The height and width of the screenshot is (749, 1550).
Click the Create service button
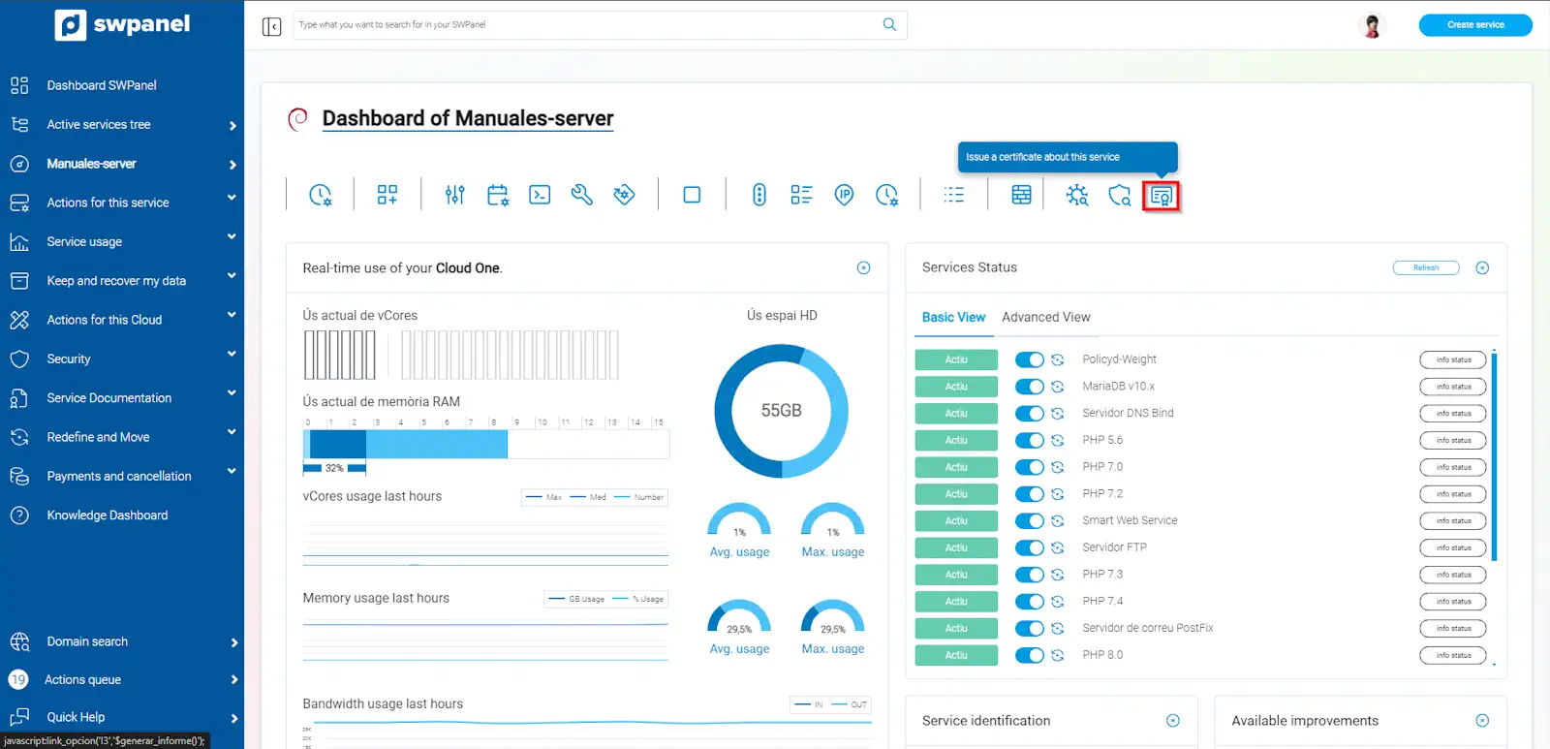1474,25
